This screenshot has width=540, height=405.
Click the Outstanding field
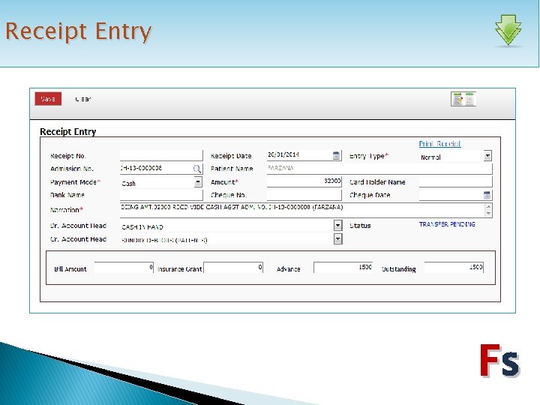click(x=454, y=268)
